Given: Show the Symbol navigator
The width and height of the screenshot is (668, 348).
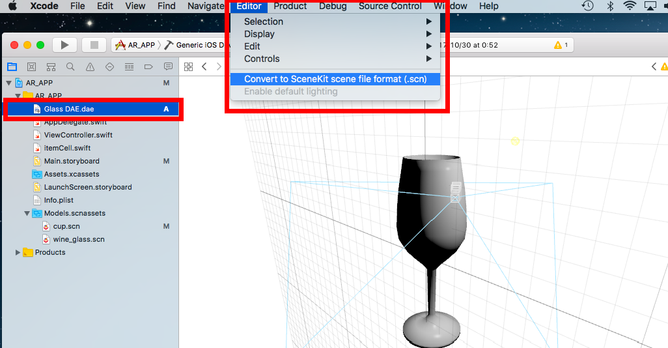Looking at the screenshot, I should point(51,66).
